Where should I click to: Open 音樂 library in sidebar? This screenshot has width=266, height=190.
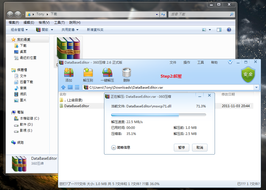[x=23, y=88]
